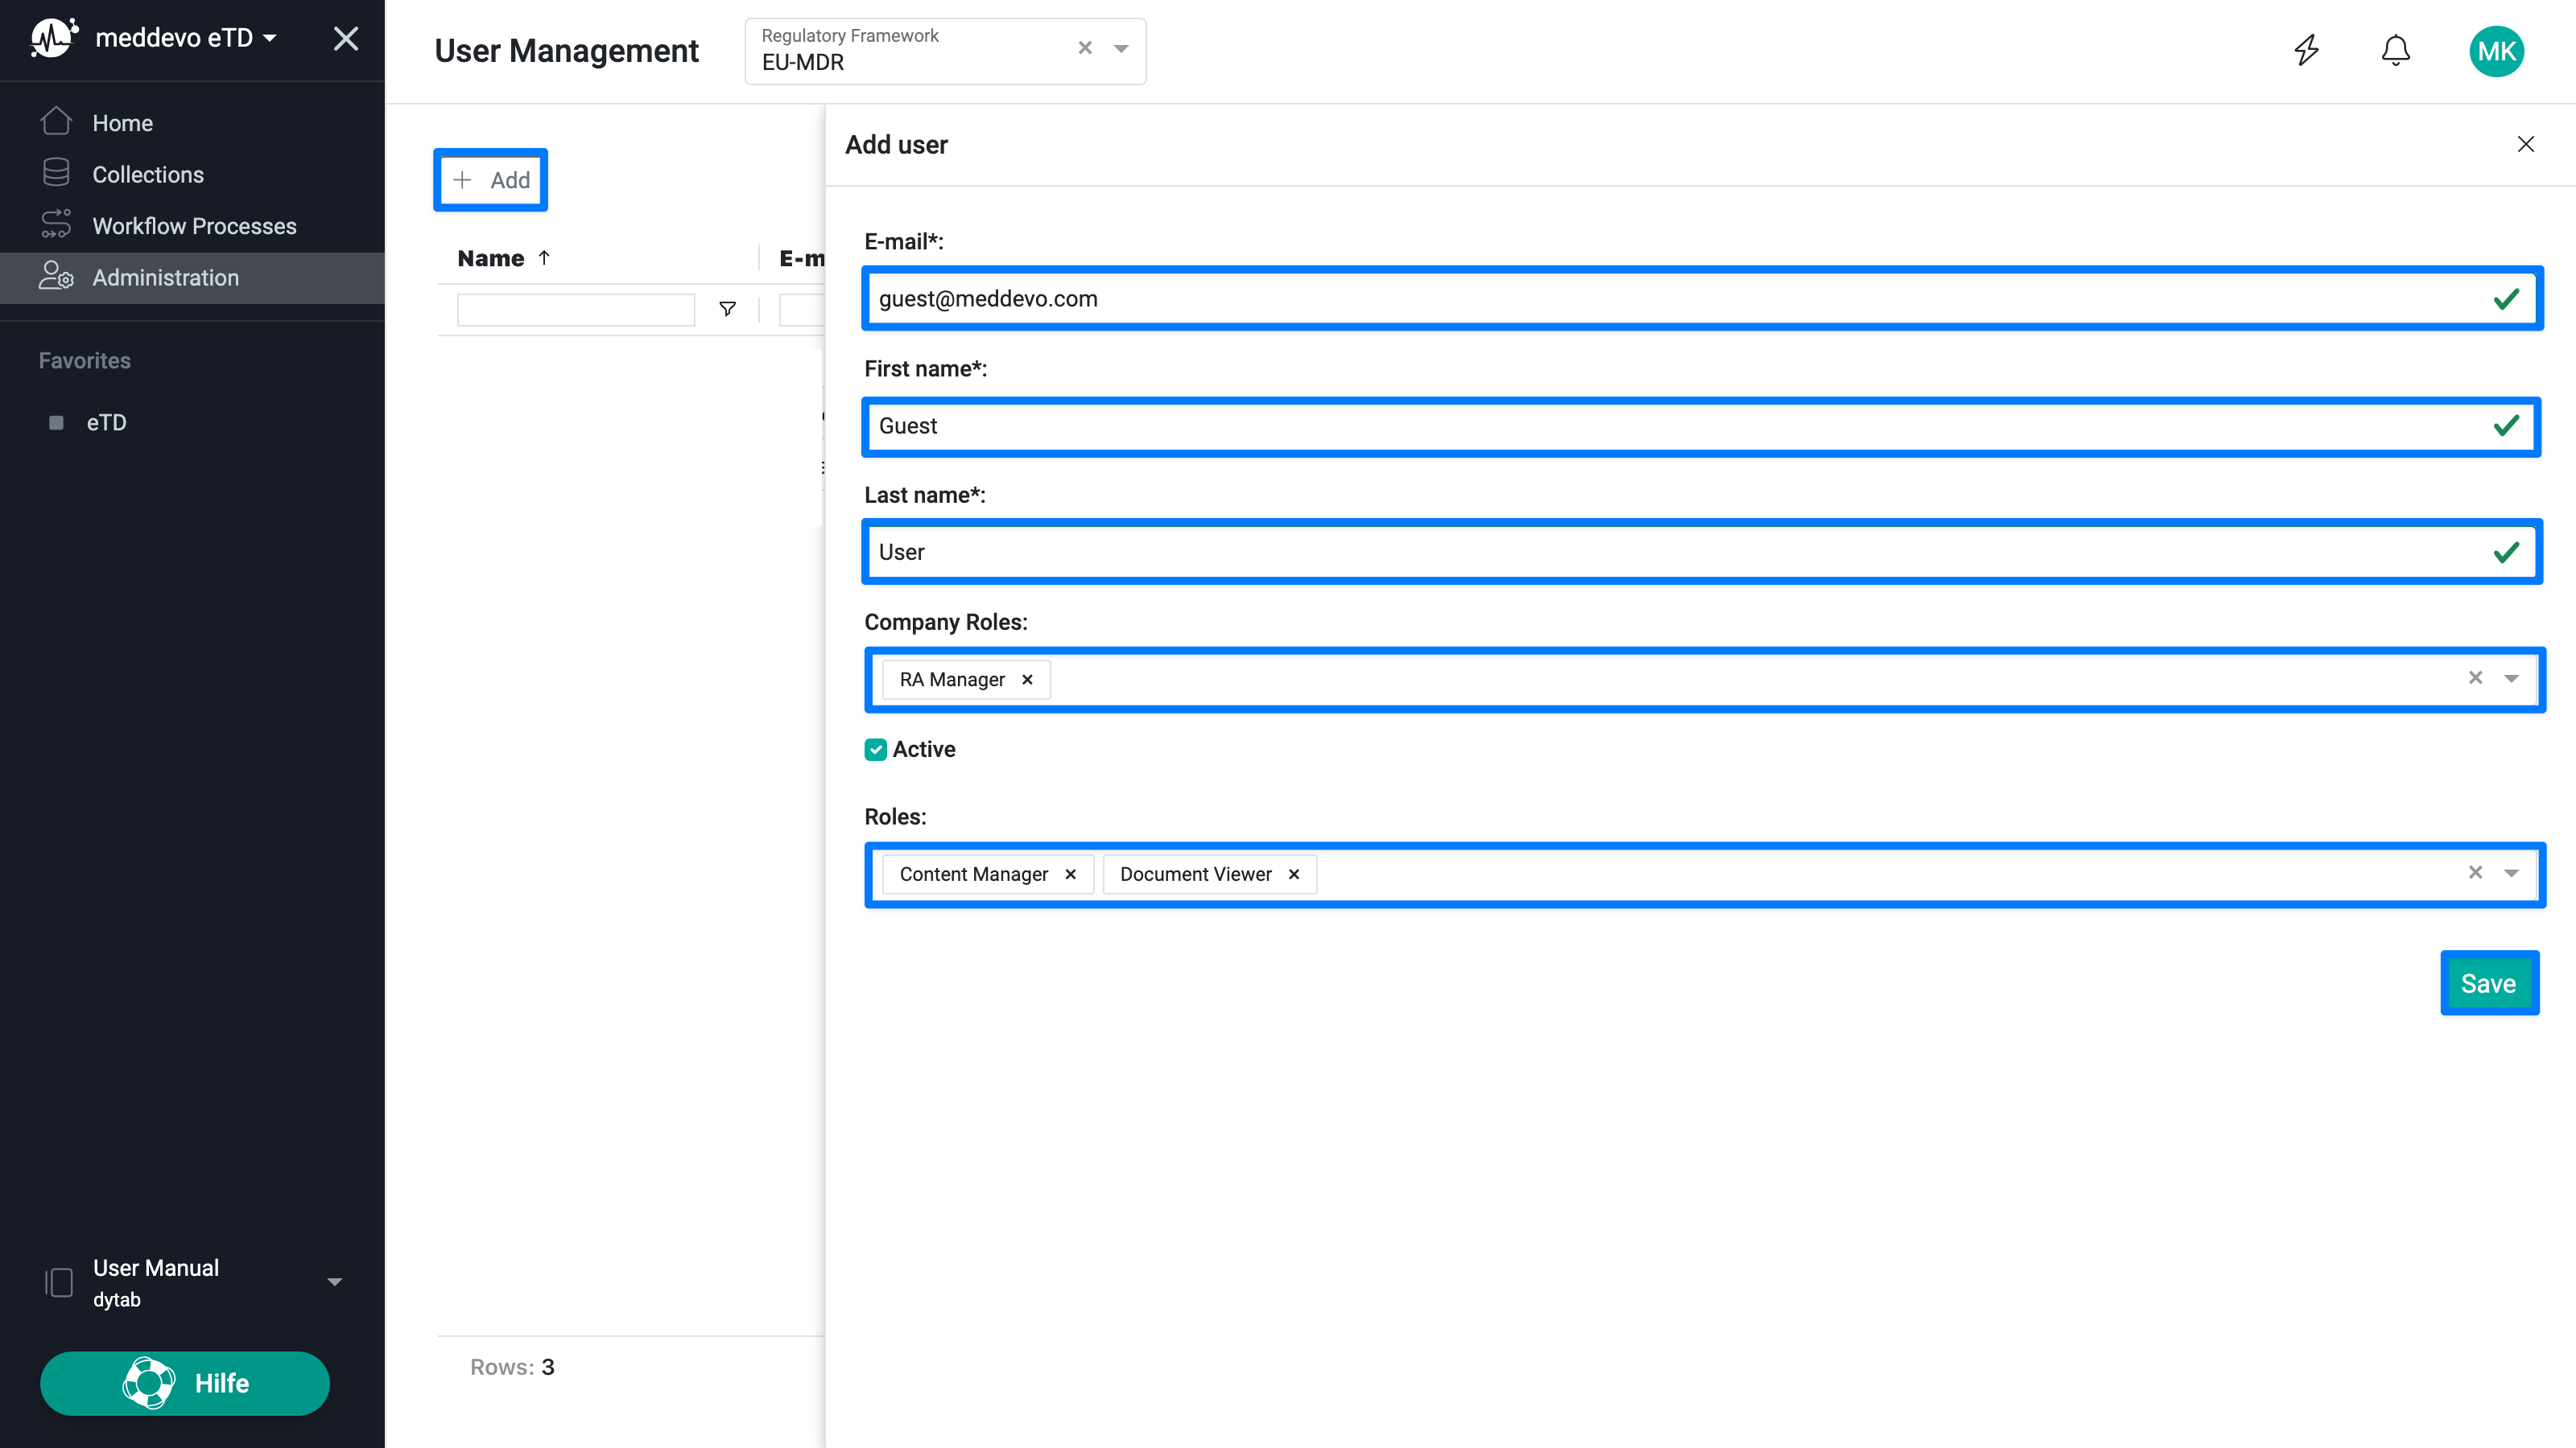The image size is (2576, 1448).
Task: Remove the RA Manager company role chip
Action: click(x=1027, y=680)
